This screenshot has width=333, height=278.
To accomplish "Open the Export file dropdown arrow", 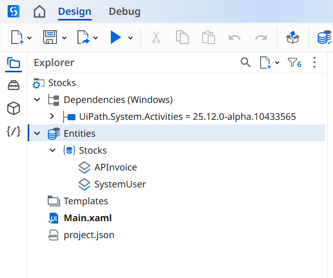I will (95, 38).
